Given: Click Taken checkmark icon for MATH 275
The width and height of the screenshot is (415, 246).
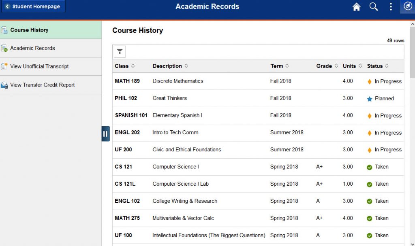Looking at the screenshot, I should tap(370, 218).
